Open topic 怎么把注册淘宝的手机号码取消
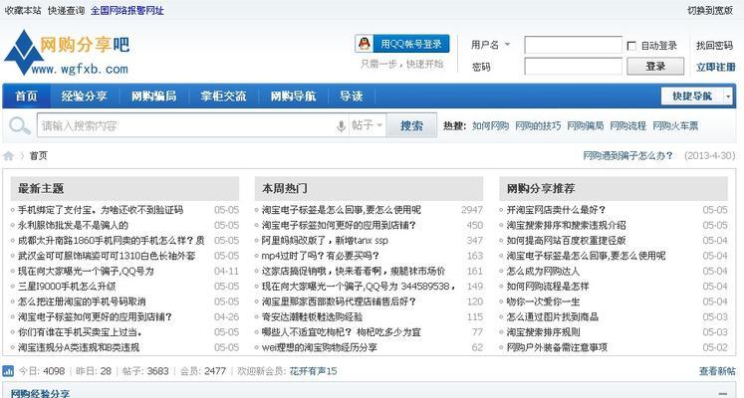 point(82,301)
